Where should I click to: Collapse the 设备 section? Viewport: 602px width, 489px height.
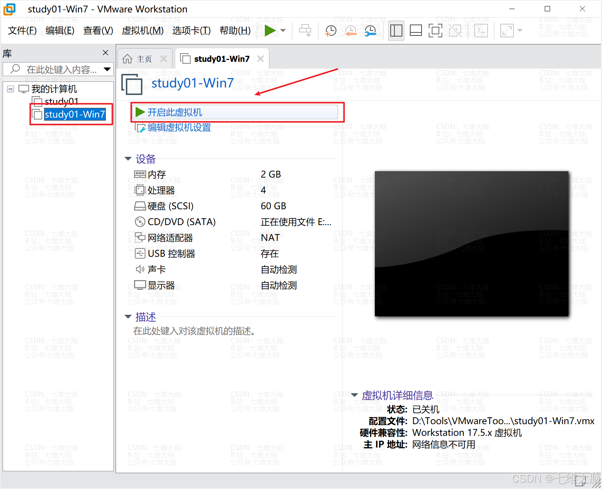click(x=128, y=159)
